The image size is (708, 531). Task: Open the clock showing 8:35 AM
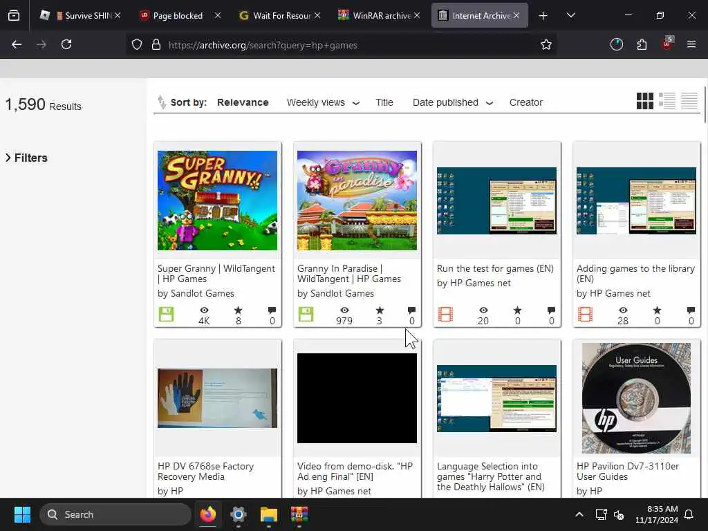656,514
